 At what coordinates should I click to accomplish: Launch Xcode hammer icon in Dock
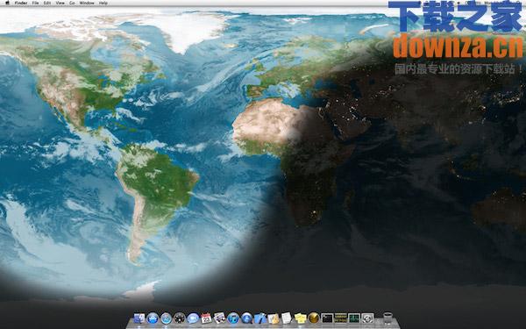pos(260,318)
